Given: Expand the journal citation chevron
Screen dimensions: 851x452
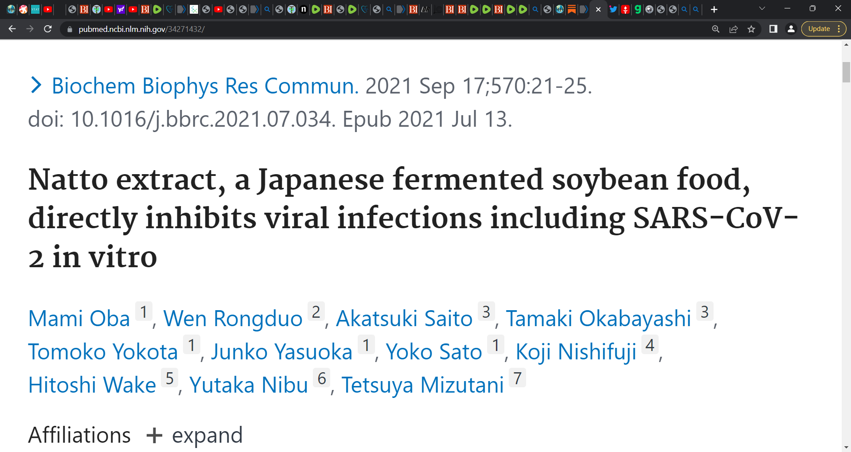Looking at the screenshot, I should pos(36,85).
